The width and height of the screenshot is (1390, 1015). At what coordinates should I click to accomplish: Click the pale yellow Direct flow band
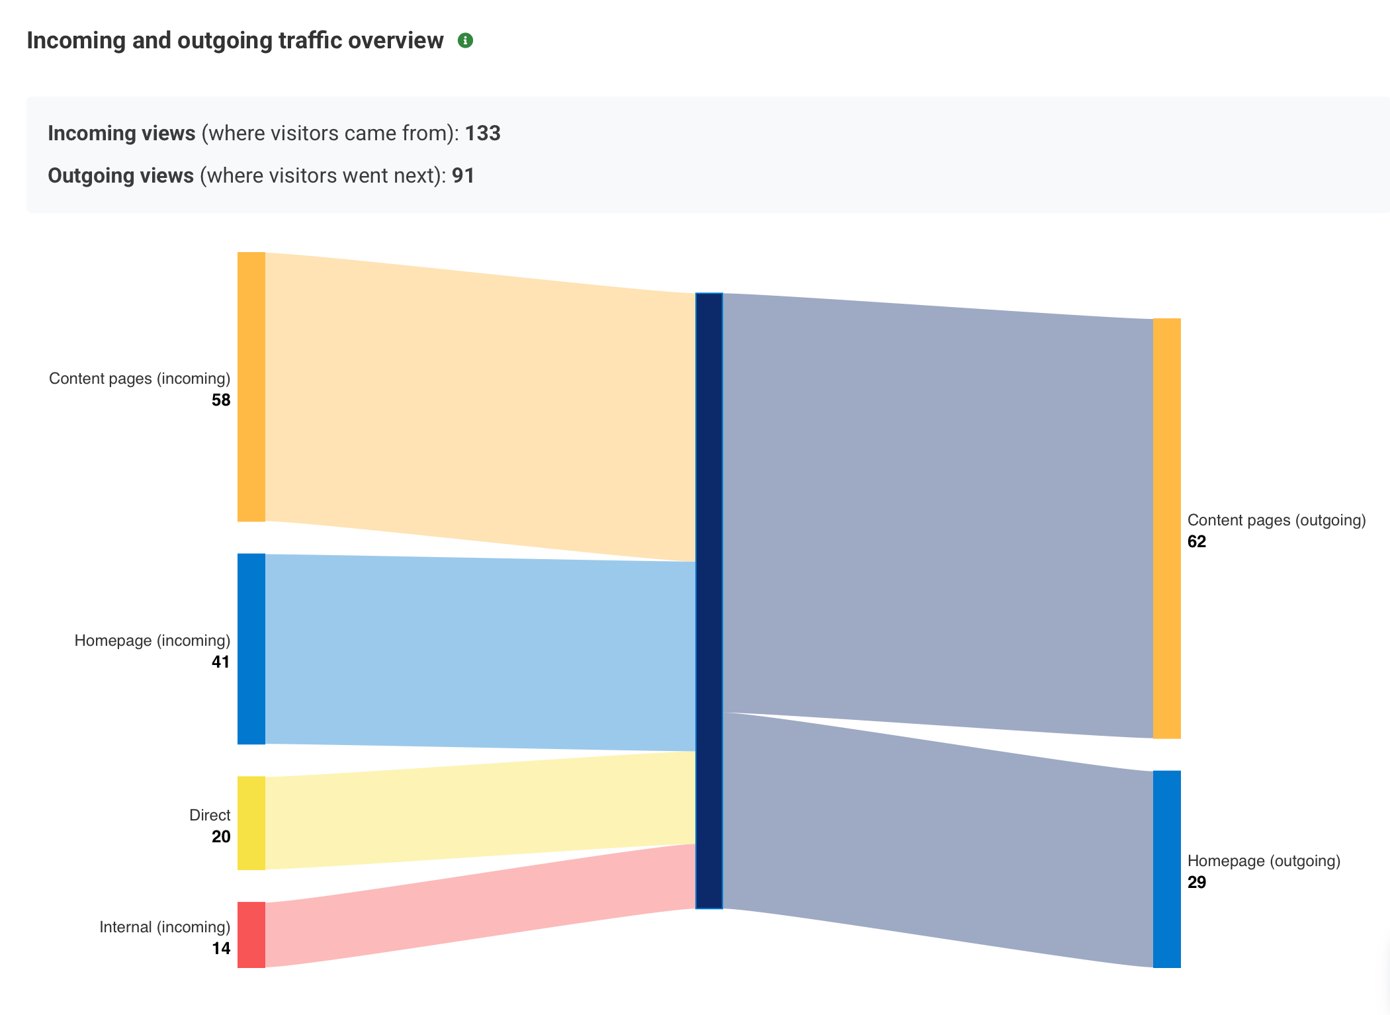coord(480,811)
